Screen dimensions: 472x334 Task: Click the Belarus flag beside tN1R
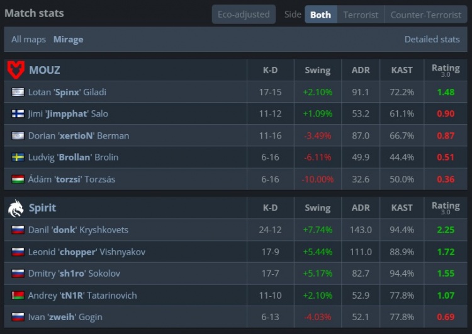coord(18,295)
